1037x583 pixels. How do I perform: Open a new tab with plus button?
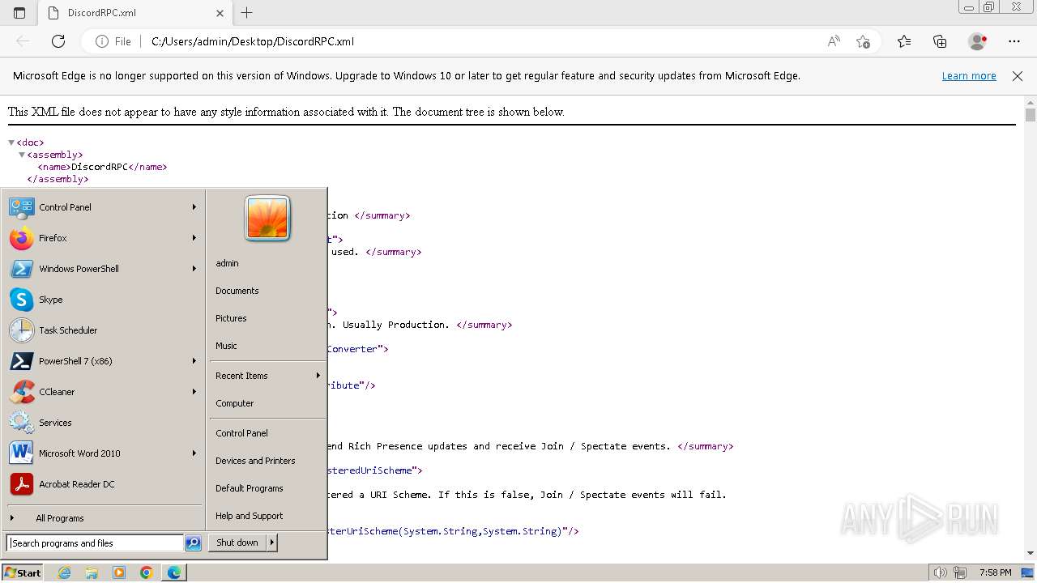click(x=247, y=13)
